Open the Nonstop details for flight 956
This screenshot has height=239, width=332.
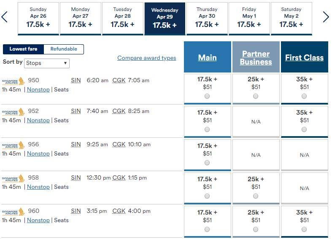[38, 153]
